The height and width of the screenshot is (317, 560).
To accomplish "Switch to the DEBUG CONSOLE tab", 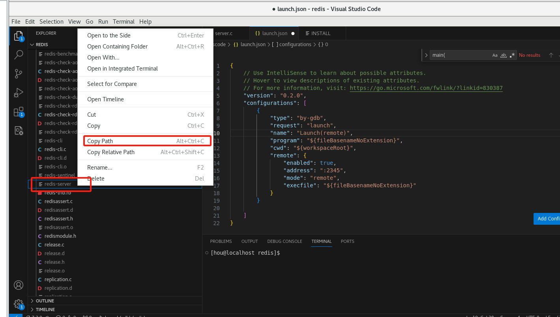I will tap(285, 241).
